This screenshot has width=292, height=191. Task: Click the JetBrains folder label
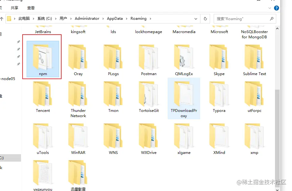(x=43, y=32)
